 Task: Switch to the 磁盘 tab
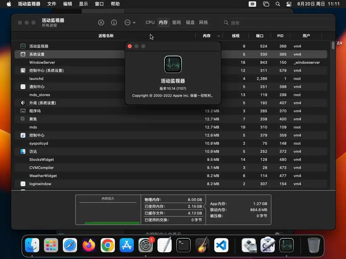190,23
